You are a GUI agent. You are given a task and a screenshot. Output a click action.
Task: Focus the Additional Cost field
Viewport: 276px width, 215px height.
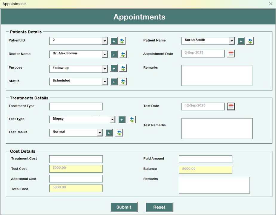tap(76, 179)
